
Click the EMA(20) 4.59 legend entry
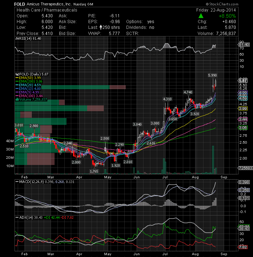point(28,85)
